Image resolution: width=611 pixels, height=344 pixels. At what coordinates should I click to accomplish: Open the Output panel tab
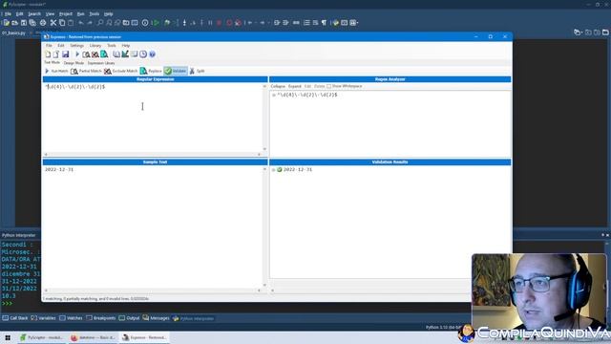point(129,318)
